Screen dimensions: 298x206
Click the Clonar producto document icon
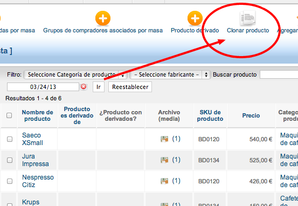tap(248, 18)
